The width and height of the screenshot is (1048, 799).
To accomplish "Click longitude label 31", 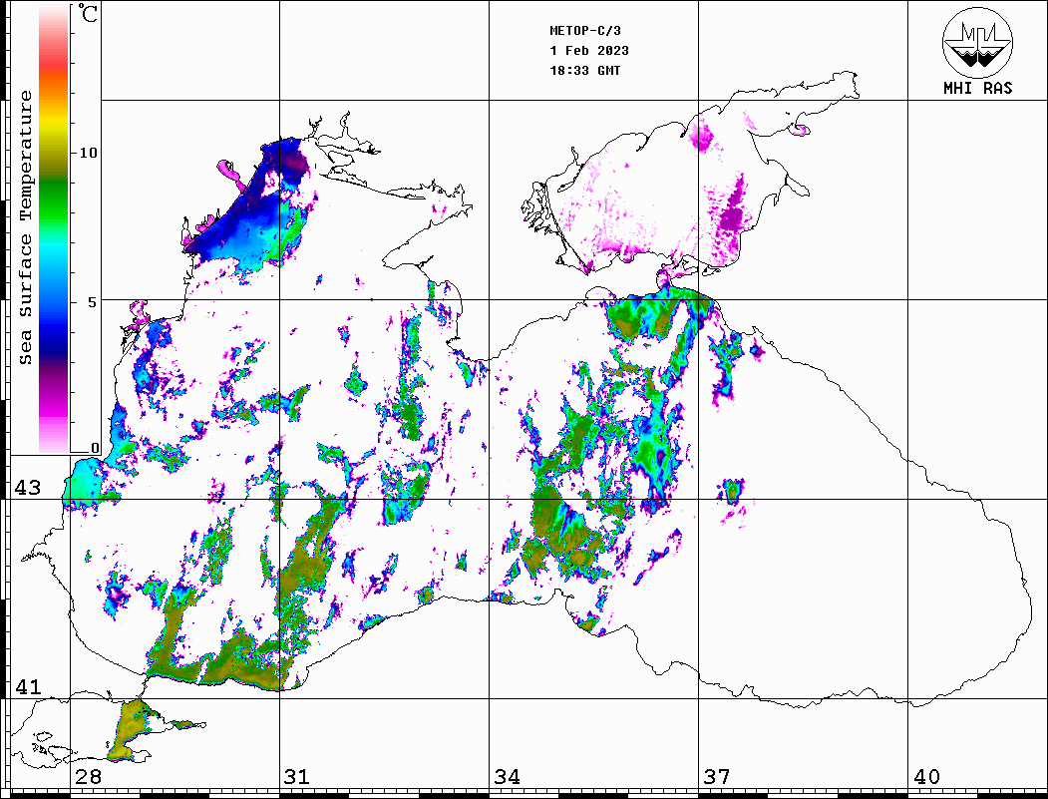I will [297, 777].
